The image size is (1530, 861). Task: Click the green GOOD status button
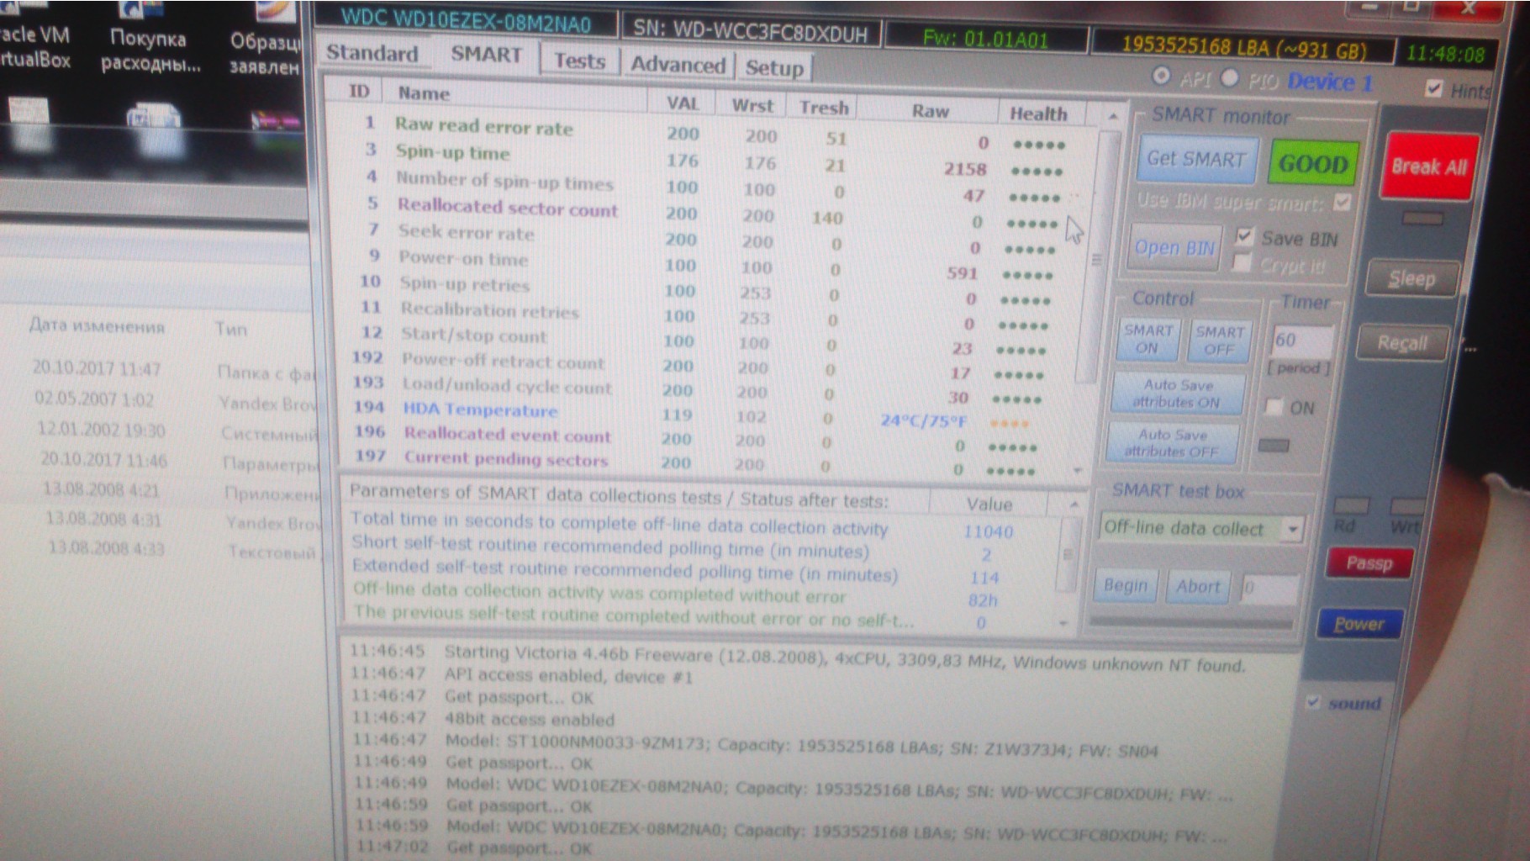(x=1312, y=163)
